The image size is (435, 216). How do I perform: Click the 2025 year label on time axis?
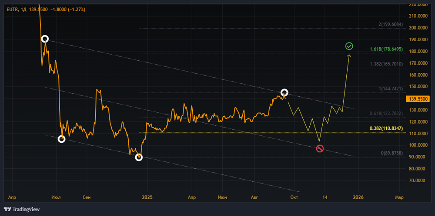coord(147,197)
